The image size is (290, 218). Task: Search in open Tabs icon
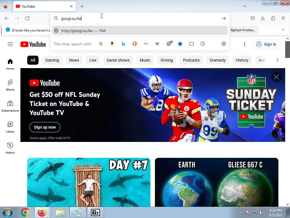(191, 44)
